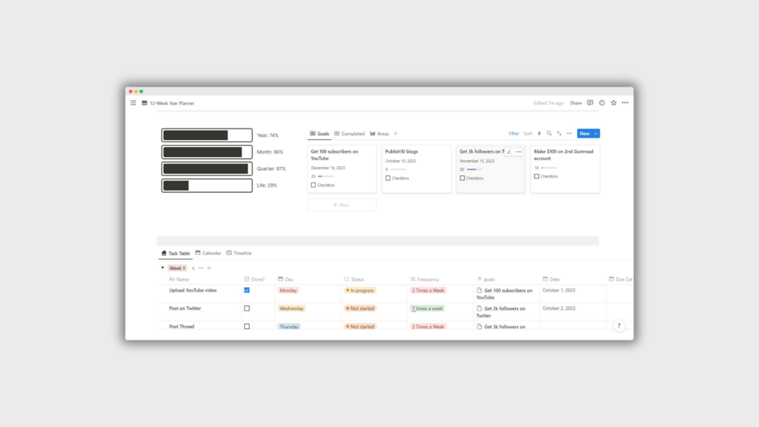Click the Upload YouTube video task name
Viewport: 759px width, 427px height.
pos(193,290)
